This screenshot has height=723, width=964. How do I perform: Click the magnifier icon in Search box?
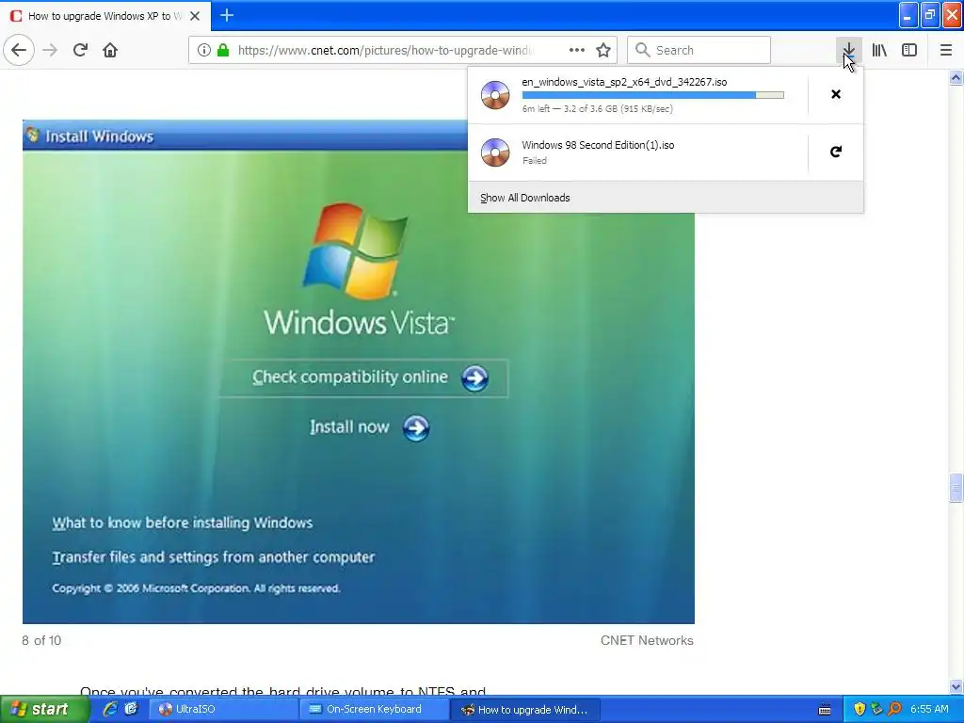(642, 50)
